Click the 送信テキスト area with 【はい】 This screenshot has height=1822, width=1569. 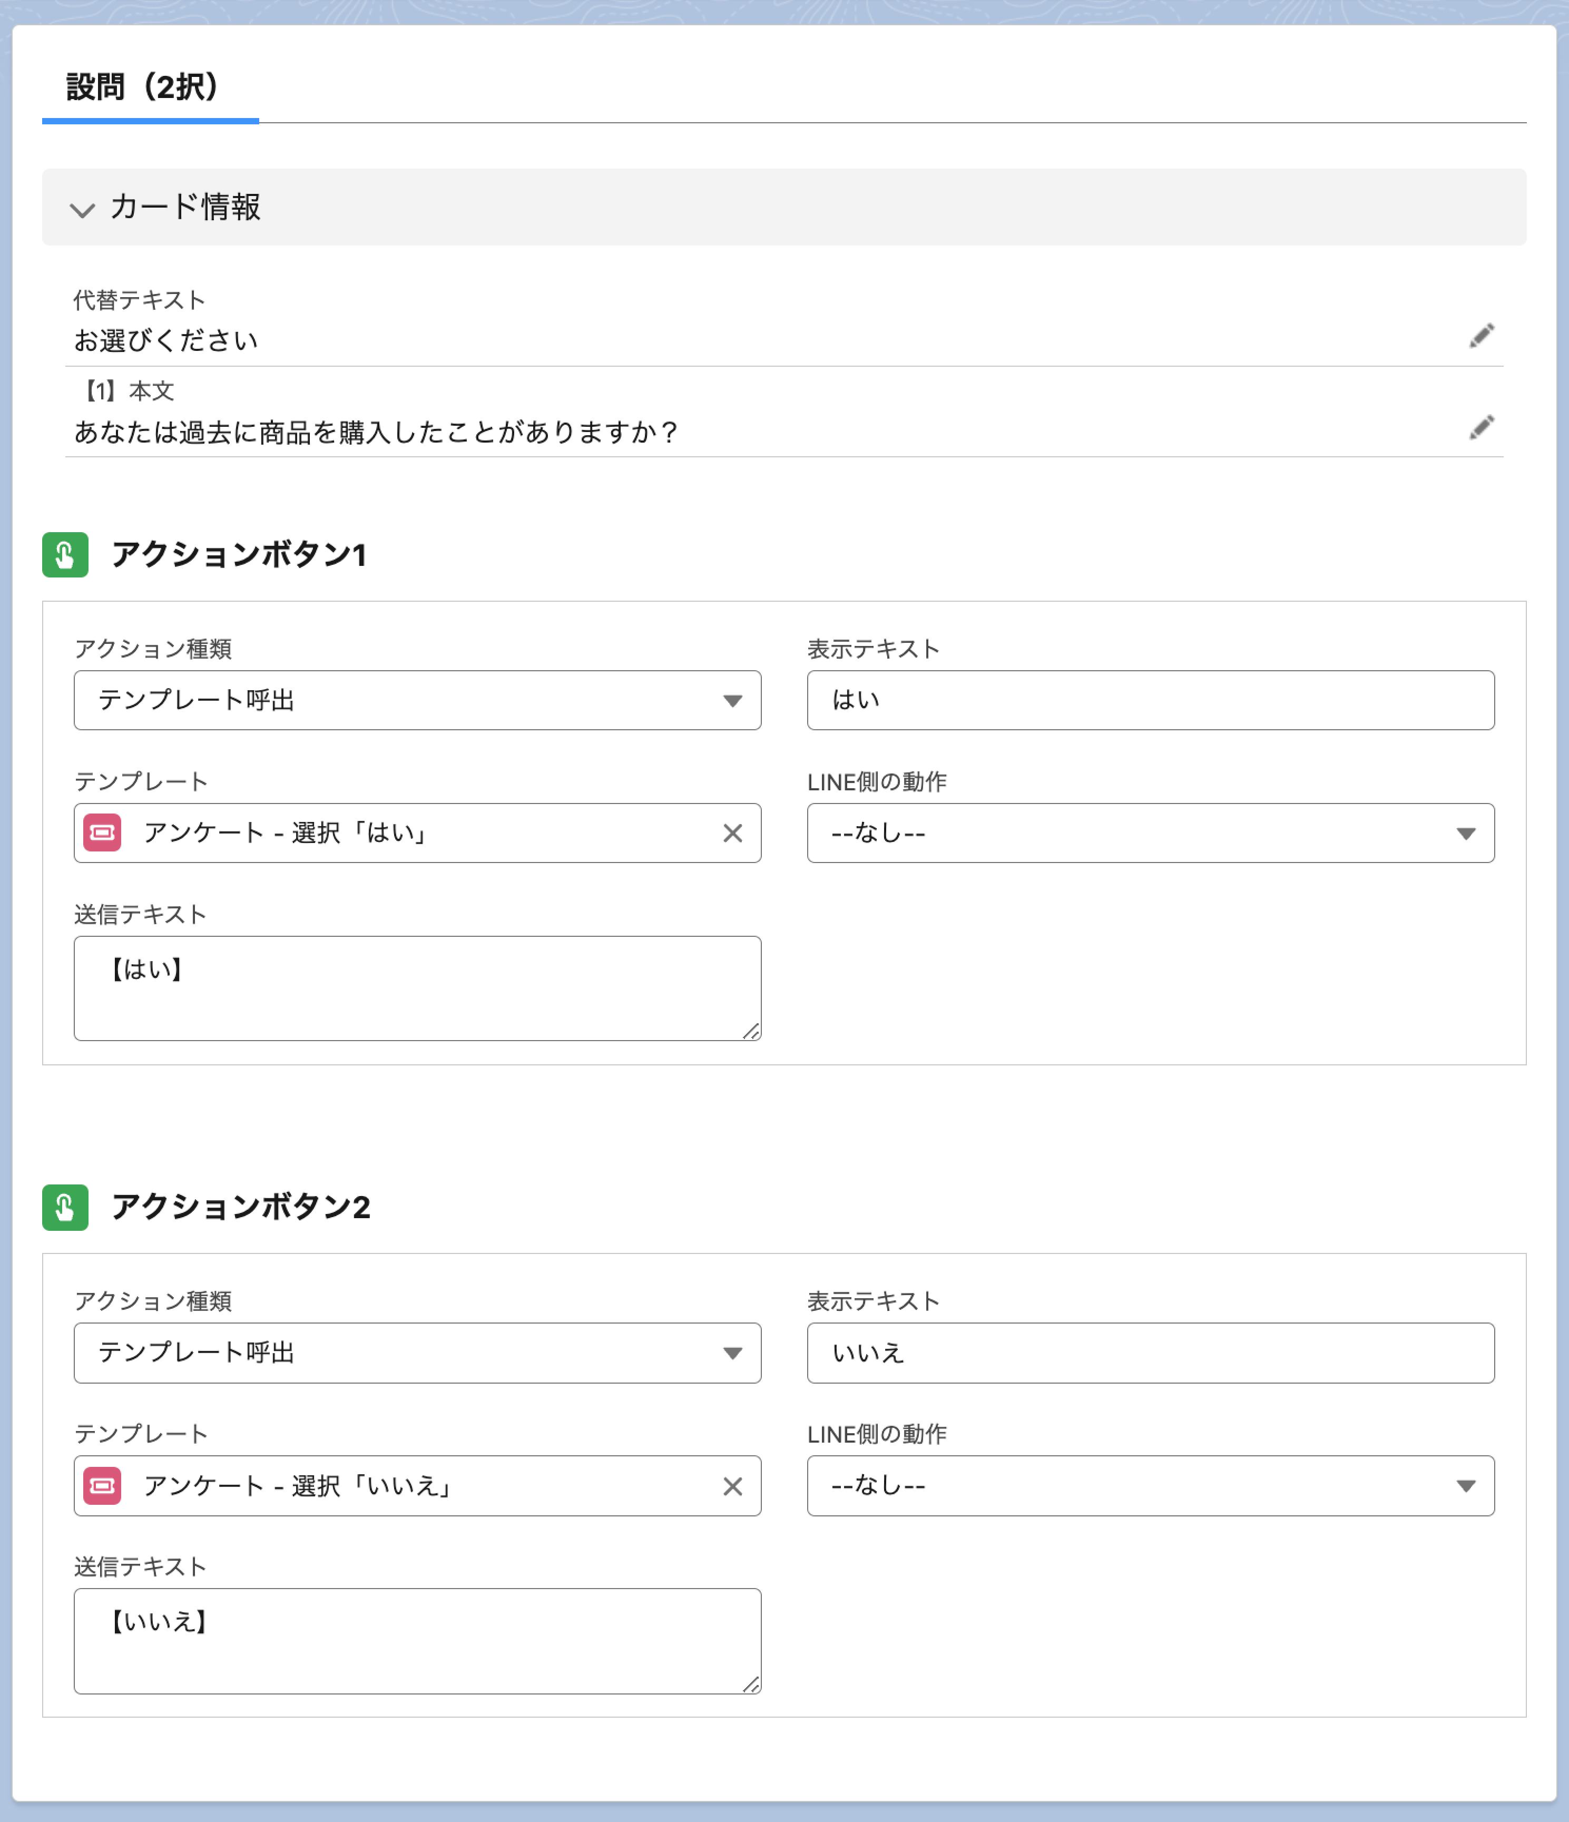[417, 988]
